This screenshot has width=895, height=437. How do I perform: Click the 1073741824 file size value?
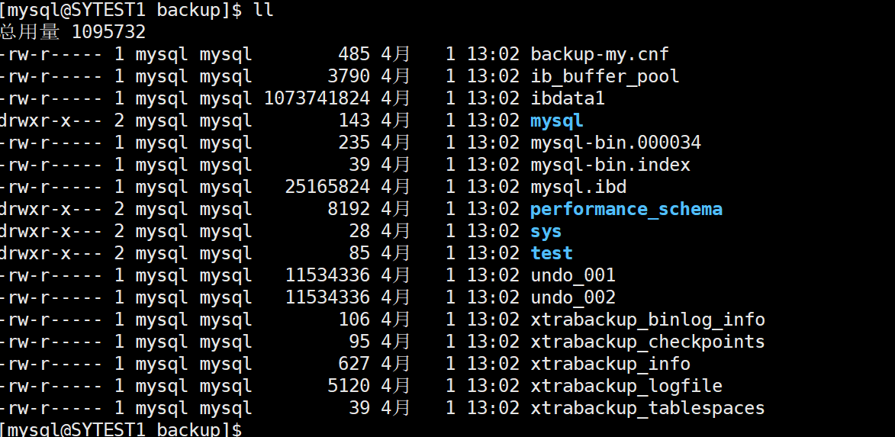[x=317, y=98]
